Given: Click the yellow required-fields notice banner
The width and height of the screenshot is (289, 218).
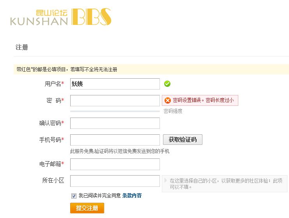Looking at the screenshot, I should point(151,69).
